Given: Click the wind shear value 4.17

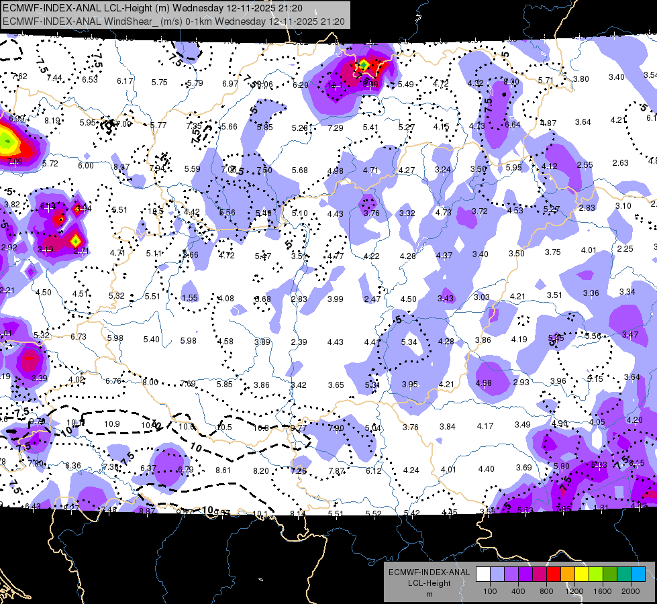Looking at the screenshot, I should 485,426.
